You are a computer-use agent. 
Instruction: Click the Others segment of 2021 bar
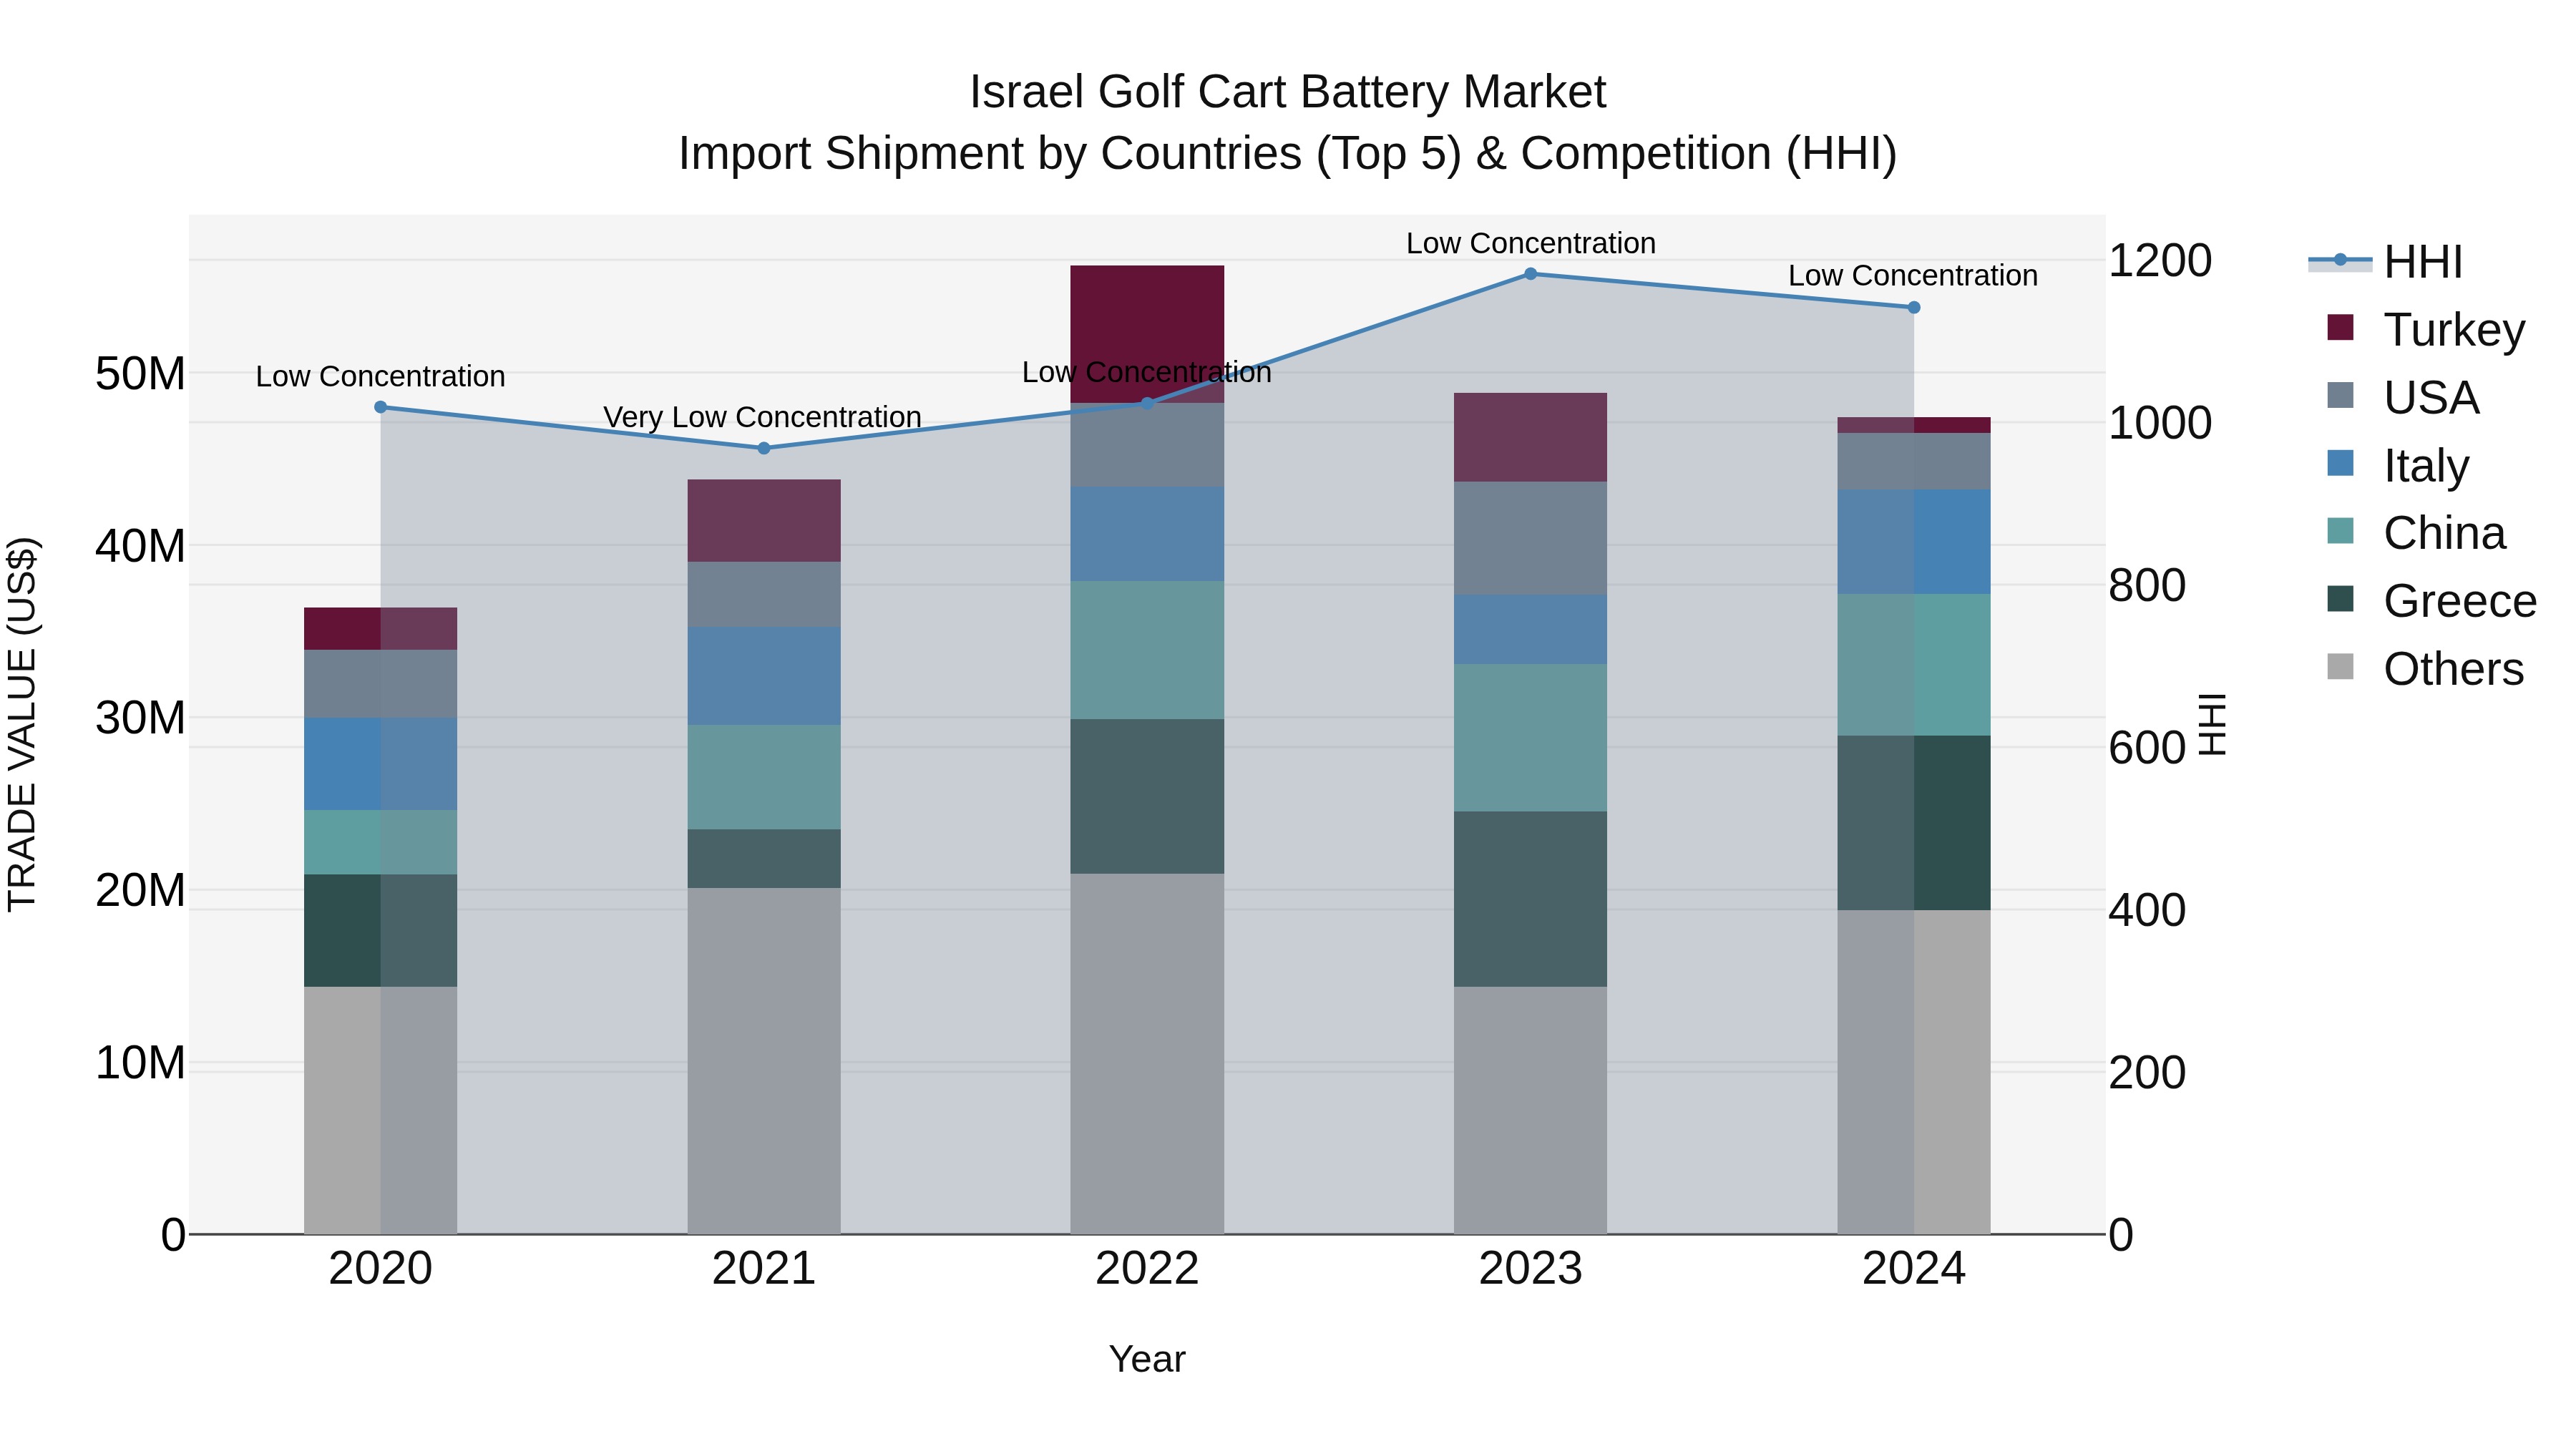(x=764, y=1061)
